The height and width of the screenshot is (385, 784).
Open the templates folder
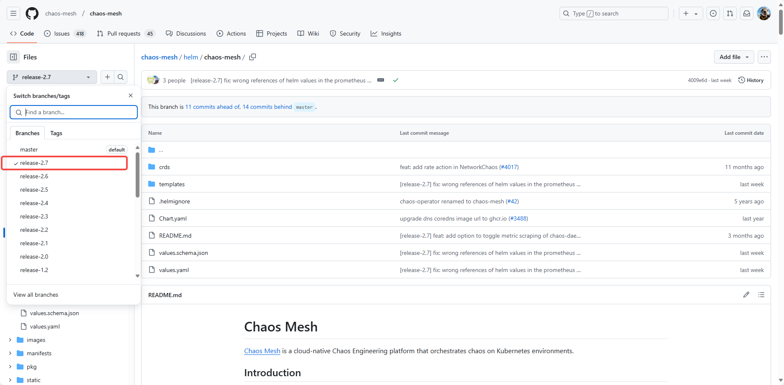tap(172, 184)
